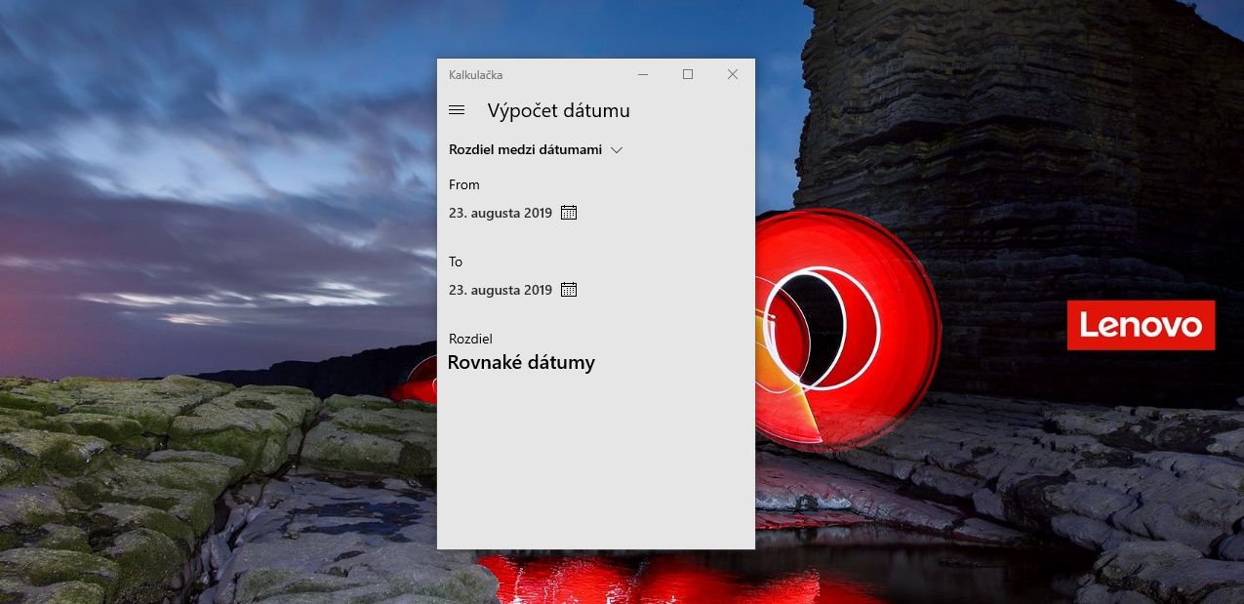This screenshot has height=604, width=1244.
Task: Click the Kalkulačka window title
Action: pos(476,75)
